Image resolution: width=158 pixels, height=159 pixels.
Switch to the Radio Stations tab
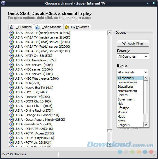[49, 27]
